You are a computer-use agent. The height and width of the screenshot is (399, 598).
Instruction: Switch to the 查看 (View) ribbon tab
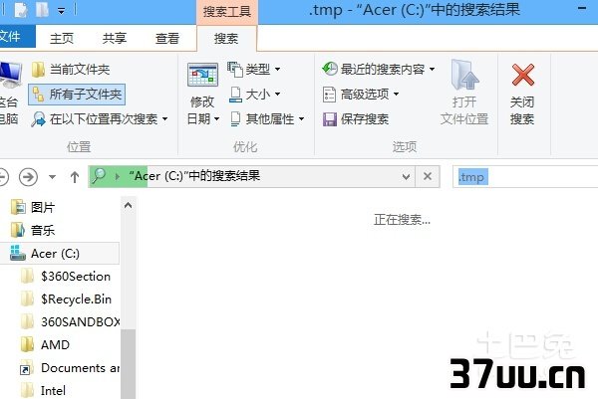click(167, 38)
